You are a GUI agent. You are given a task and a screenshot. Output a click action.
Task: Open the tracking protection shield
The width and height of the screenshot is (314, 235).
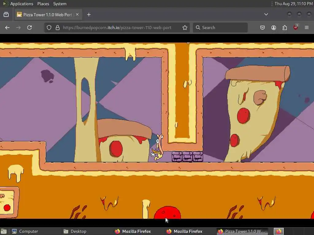tap(49, 28)
